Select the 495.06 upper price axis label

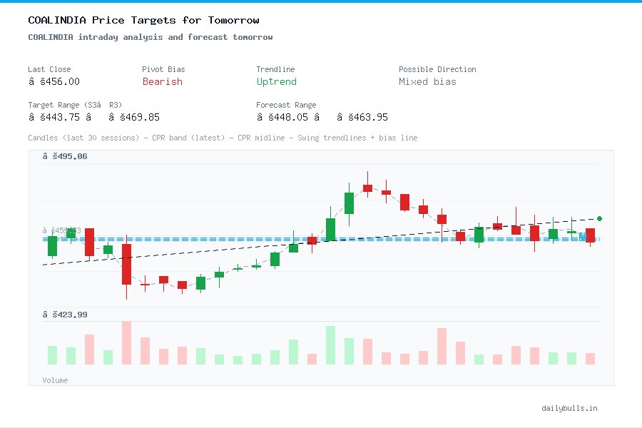[x=65, y=156]
